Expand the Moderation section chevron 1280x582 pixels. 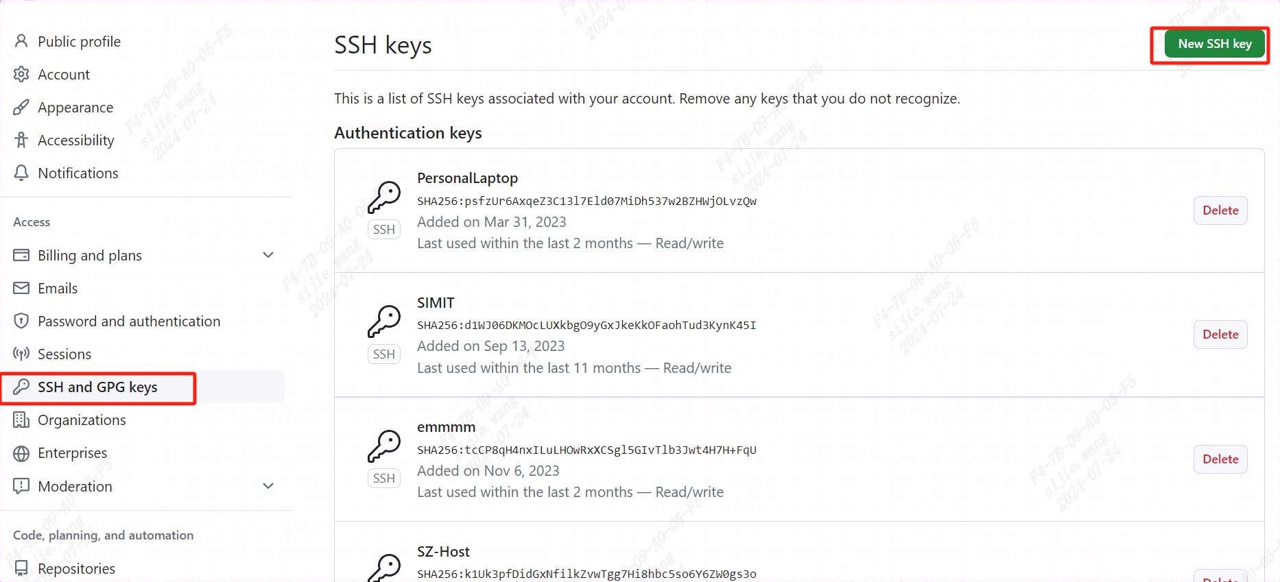(x=268, y=486)
